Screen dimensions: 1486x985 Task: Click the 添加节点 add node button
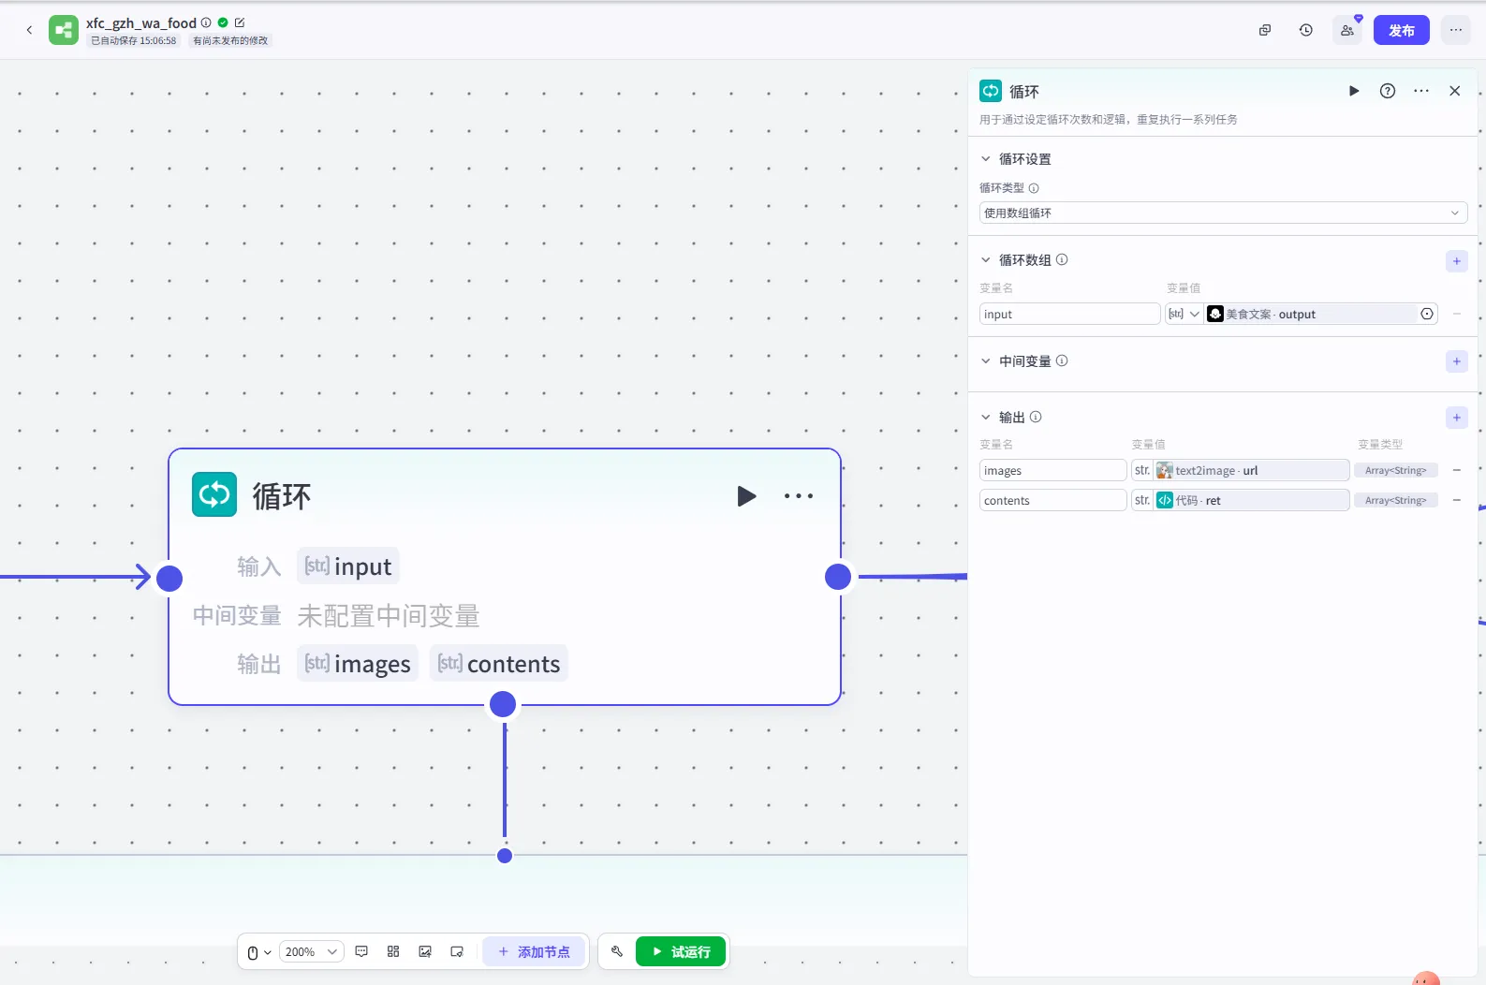click(x=534, y=952)
